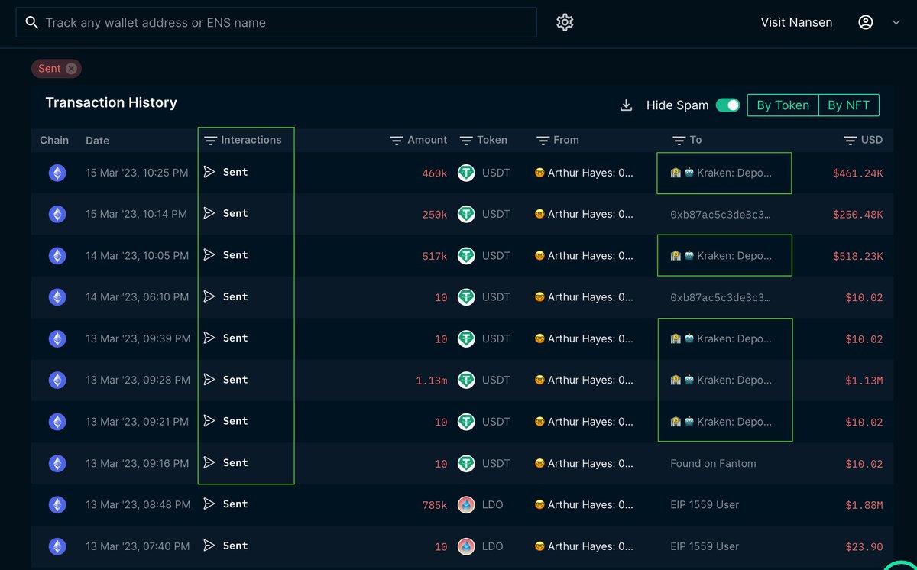Switch to the By NFT tab
Image resolution: width=917 pixels, height=570 pixels.
pyautogui.click(x=848, y=105)
